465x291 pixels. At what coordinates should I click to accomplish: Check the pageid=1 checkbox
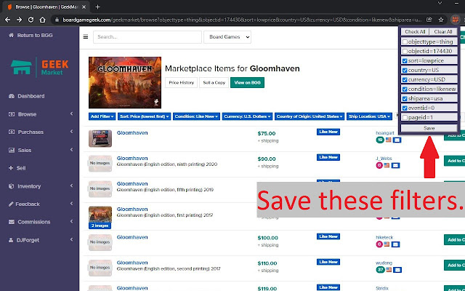click(x=405, y=118)
